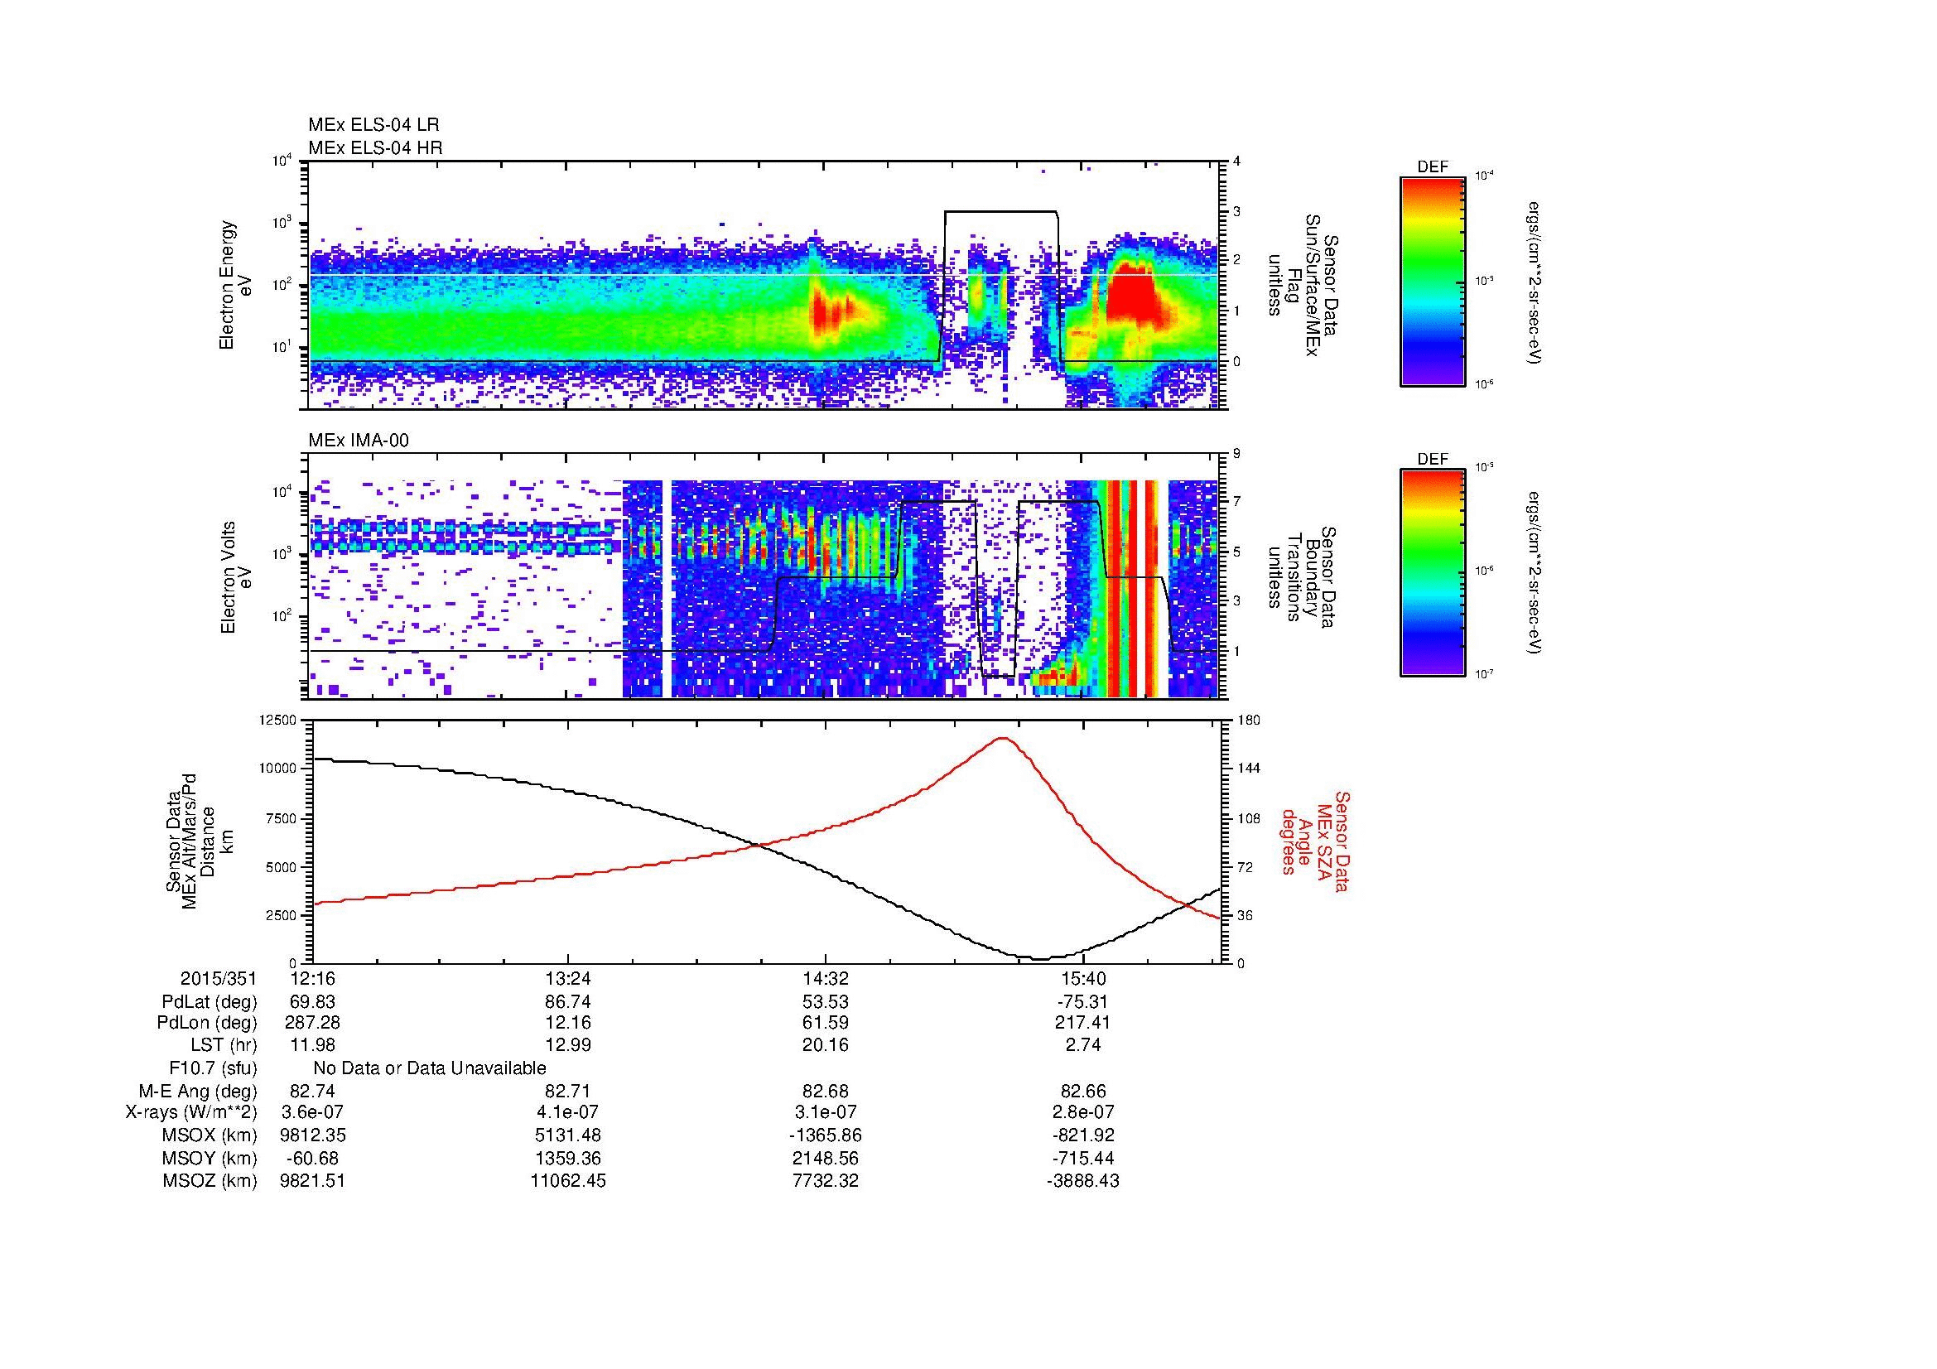
Task: Click the 'MEx ELS-04 LR' plot title
Action: [373, 125]
